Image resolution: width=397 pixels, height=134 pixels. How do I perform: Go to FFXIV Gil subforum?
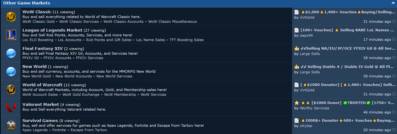tap(31, 58)
